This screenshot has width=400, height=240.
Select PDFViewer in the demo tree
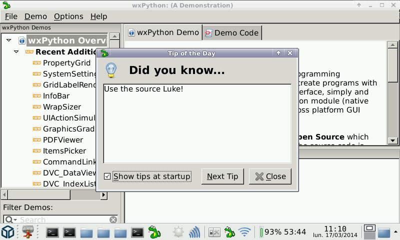[63, 140]
